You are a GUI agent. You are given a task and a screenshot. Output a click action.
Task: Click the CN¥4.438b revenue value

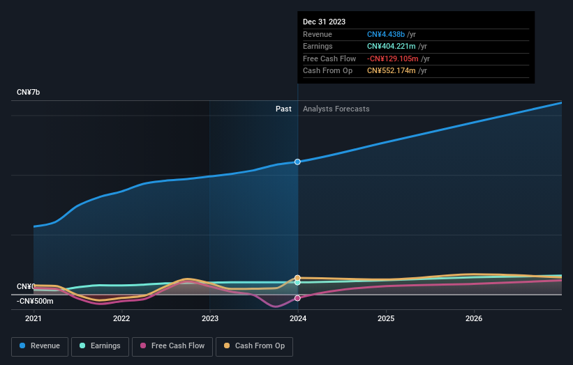tap(386, 34)
